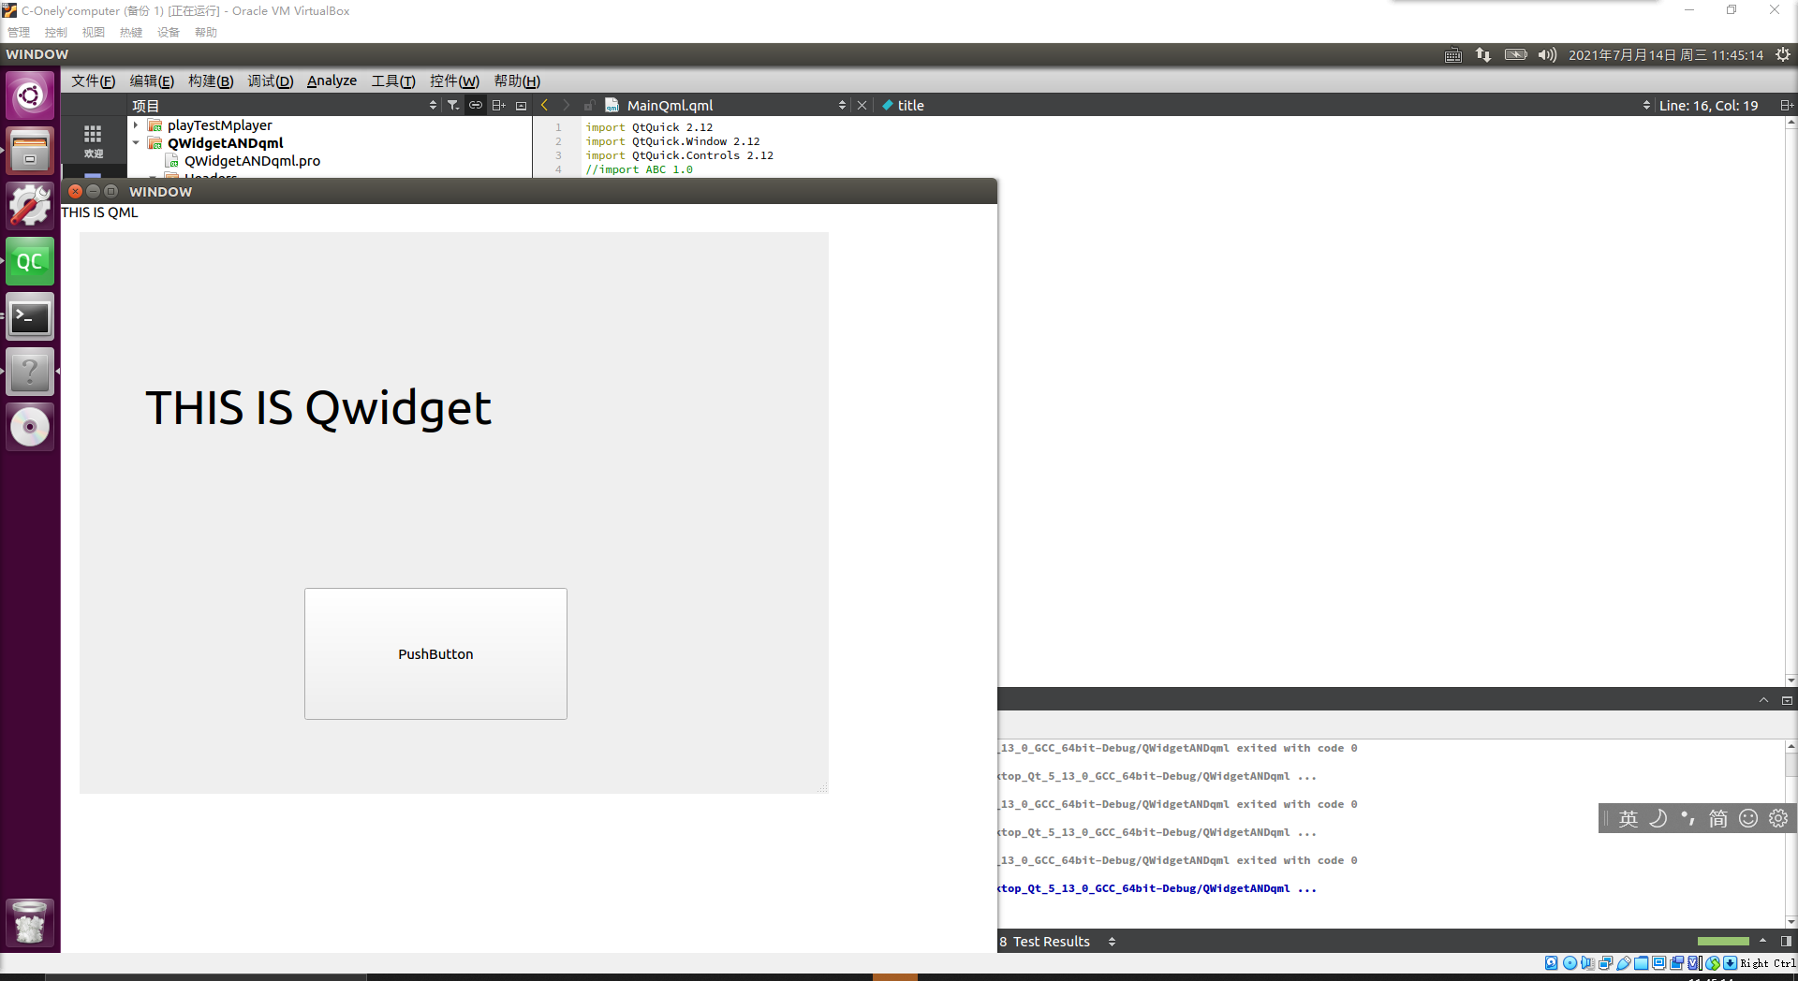Open the 欢迎 (Welcome) mode in sidebar
Screen dimensions: 1798x981
(x=94, y=142)
